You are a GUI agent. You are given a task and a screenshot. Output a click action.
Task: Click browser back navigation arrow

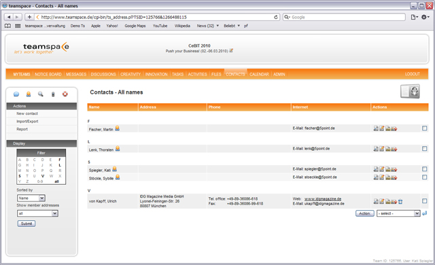(9, 17)
